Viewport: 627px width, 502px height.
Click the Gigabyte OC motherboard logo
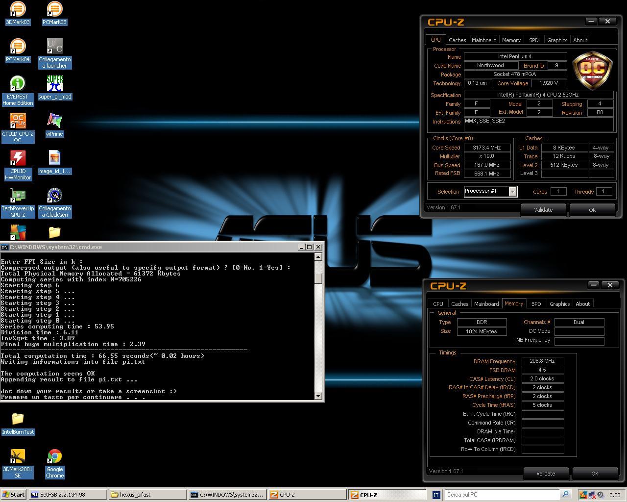point(593,70)
